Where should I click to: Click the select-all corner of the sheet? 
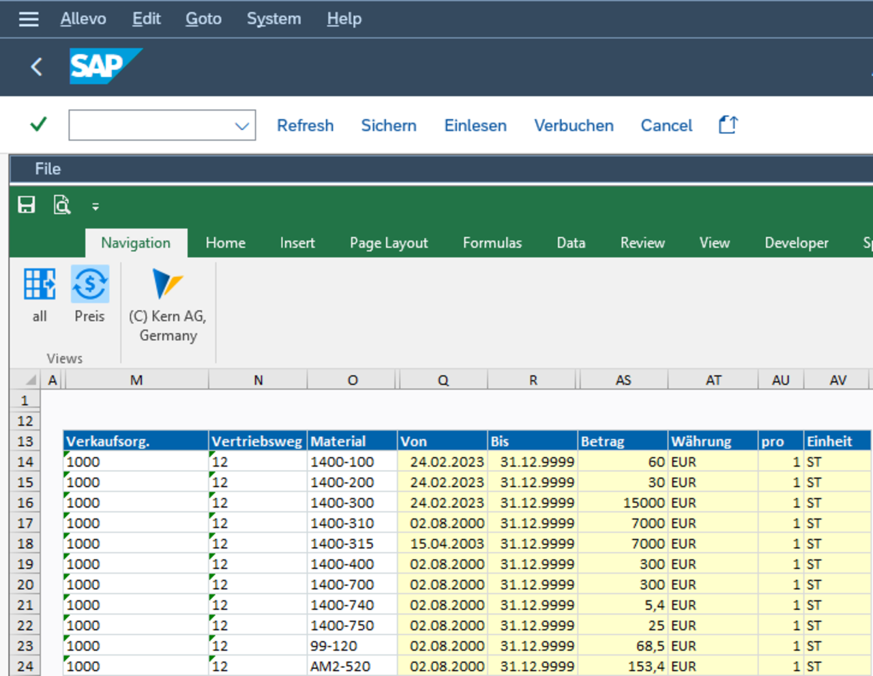29,380
